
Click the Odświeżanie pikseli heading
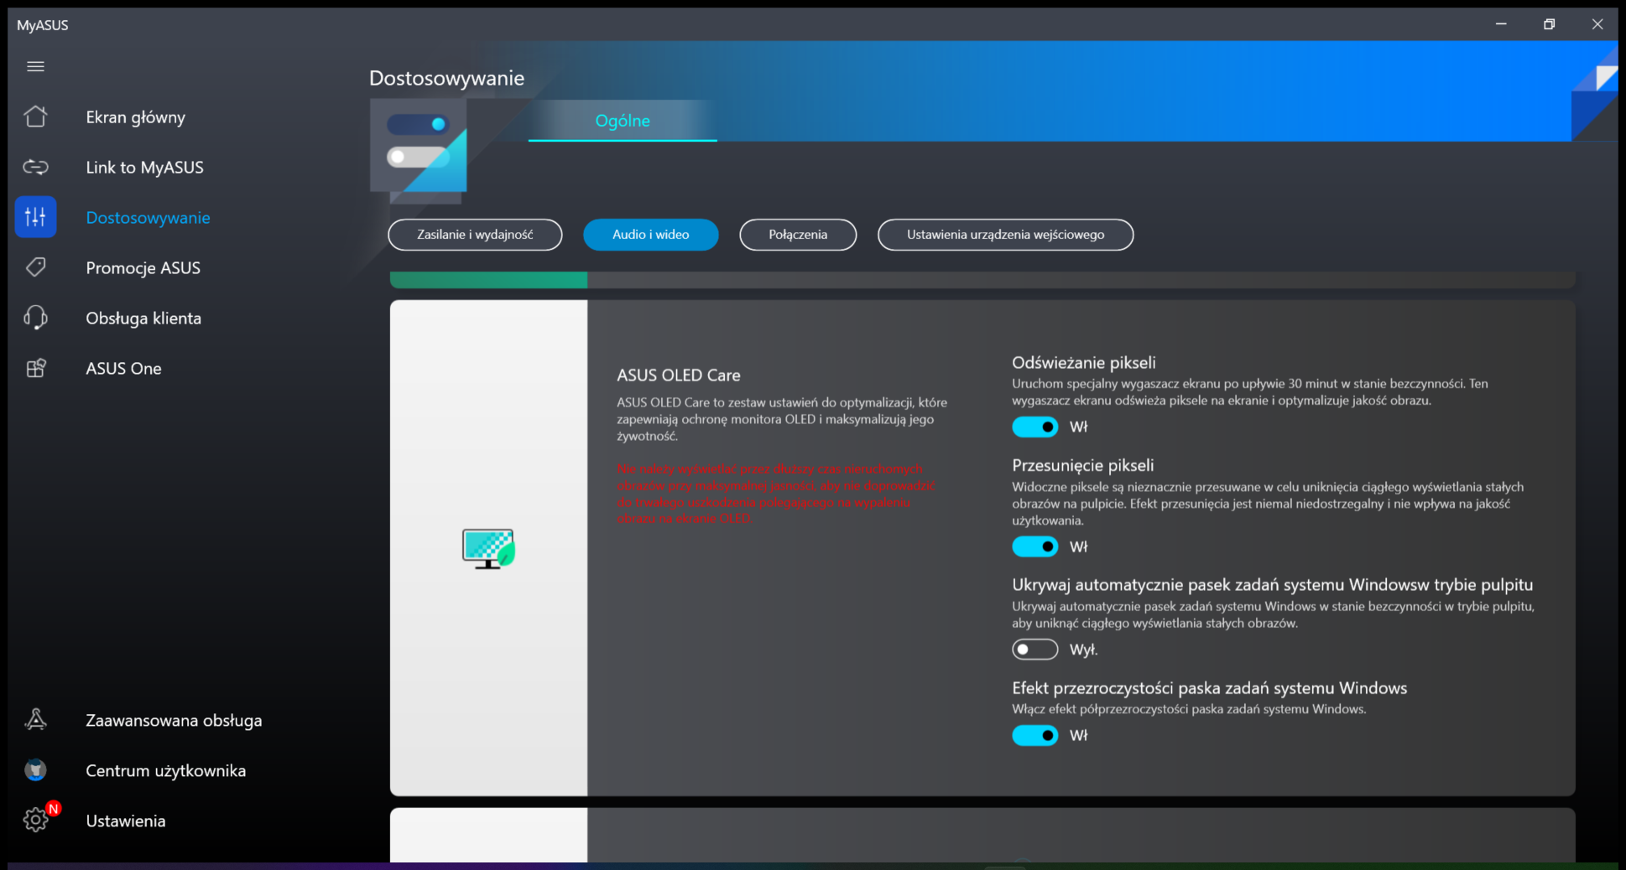(1083, 363)
